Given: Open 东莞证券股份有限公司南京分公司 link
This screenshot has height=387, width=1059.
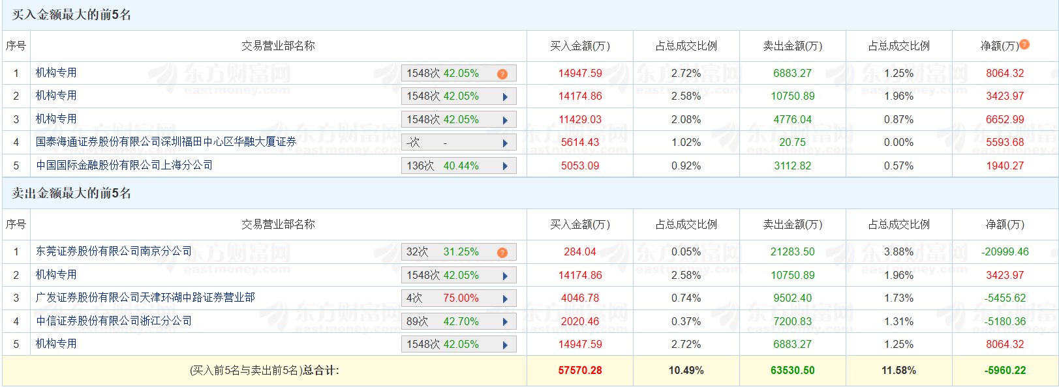Looking at the screenshot, I should point(114,251).
